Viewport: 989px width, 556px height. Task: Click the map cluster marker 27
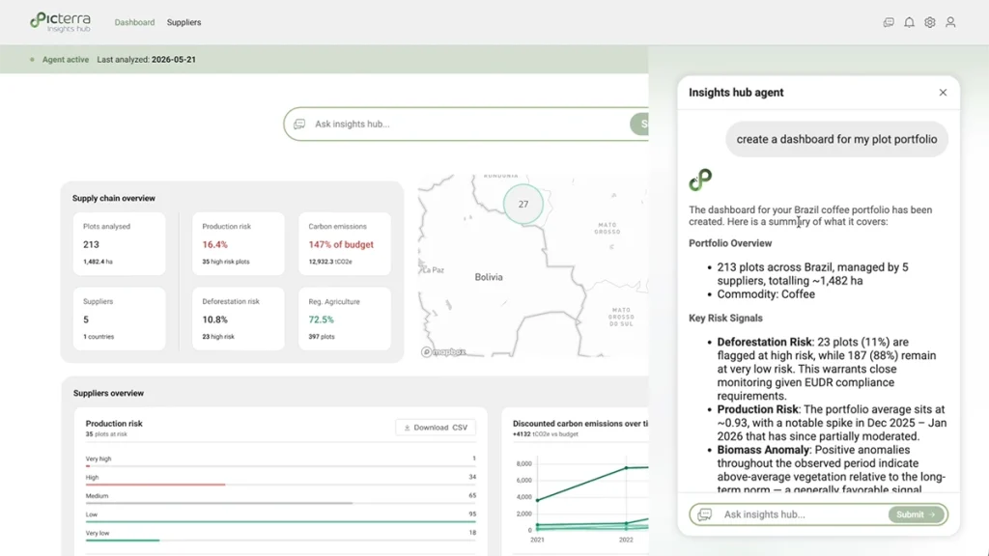[x=523, y=205]
